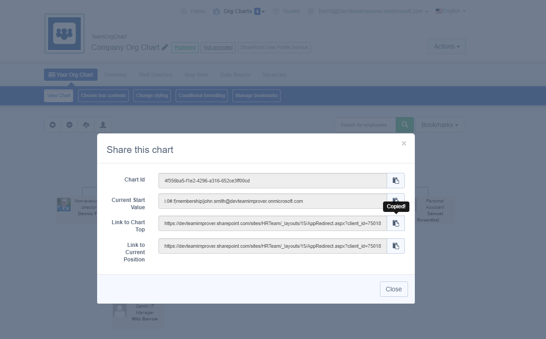This screenshot has height=339, width=546.
Task: Open the Org Charts menu
Action: click(x=239, y=11)
